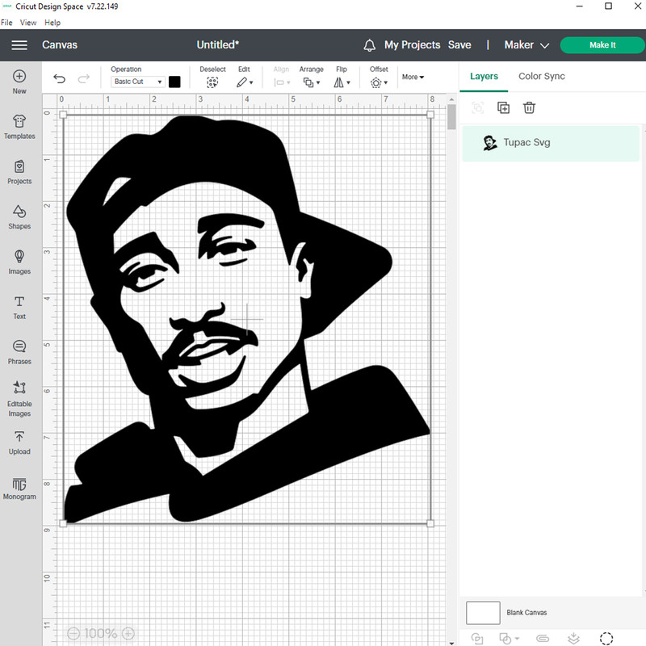
Task: Click the Monogram sidebar icon
Action: [19, 489]
